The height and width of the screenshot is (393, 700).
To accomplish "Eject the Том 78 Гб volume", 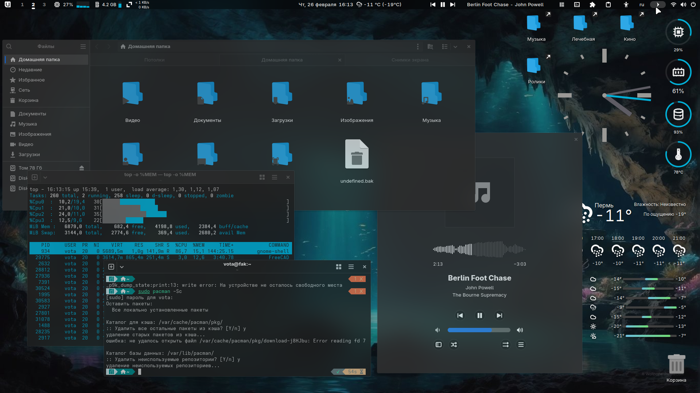I will click(x=82, y=168).
